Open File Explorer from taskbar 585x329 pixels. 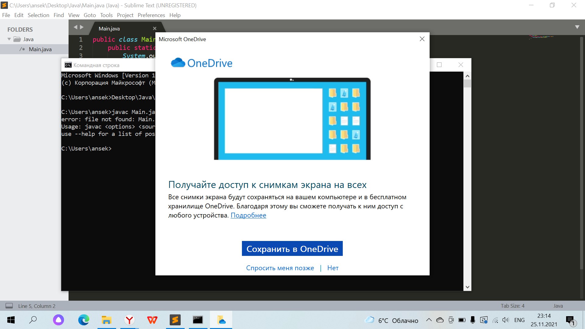(106, 320)
